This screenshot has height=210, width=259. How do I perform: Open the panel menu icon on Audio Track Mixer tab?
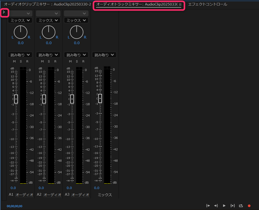pyautogui.click(x=180, y=5)
